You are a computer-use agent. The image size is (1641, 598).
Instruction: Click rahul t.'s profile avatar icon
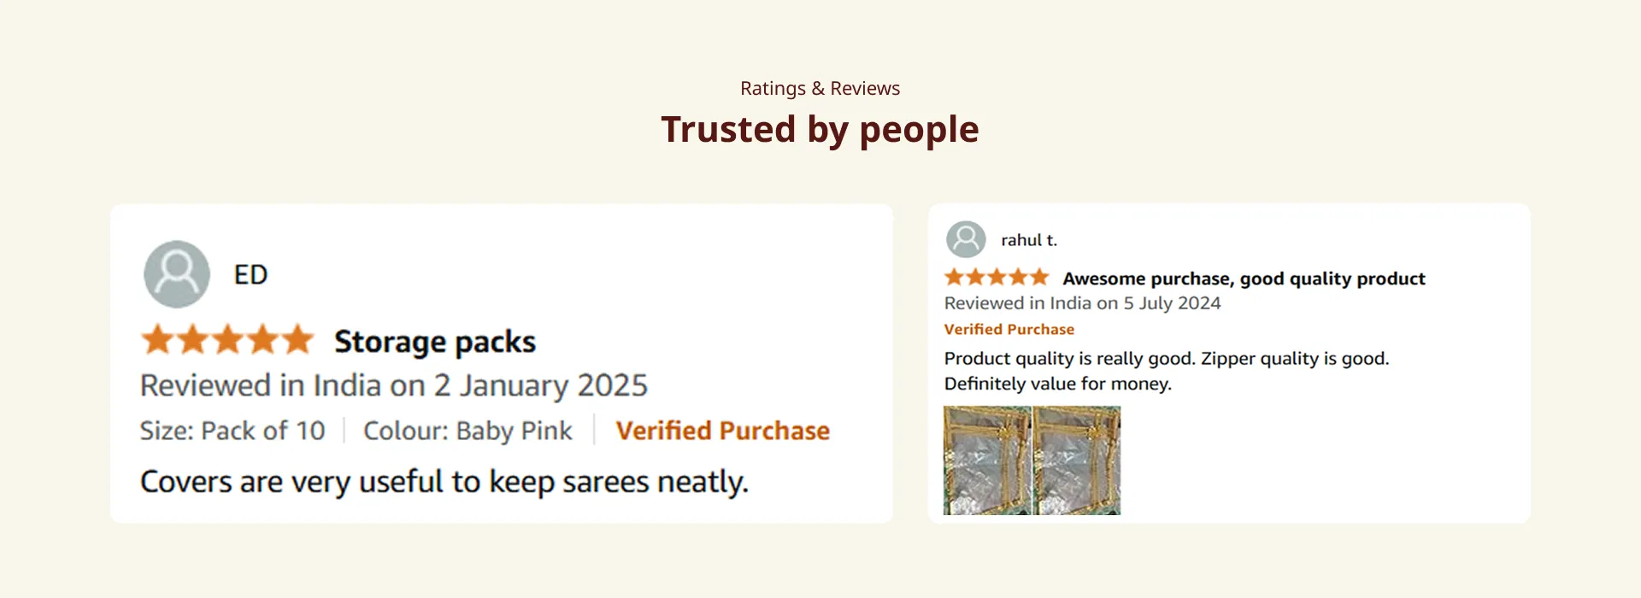(966, 240)
